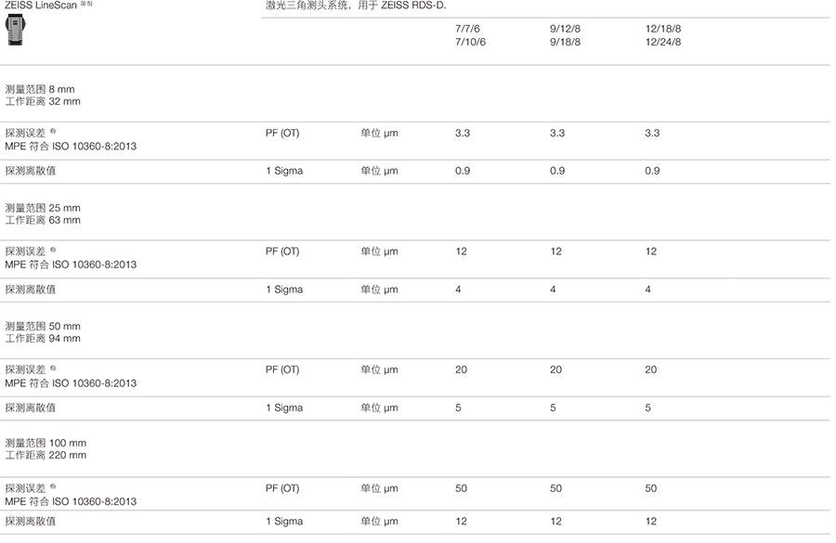Viewport: 836px width, 543px height.
Task: Click the section label "测量范围 25 mm"
Action: (x=43, y=208)
